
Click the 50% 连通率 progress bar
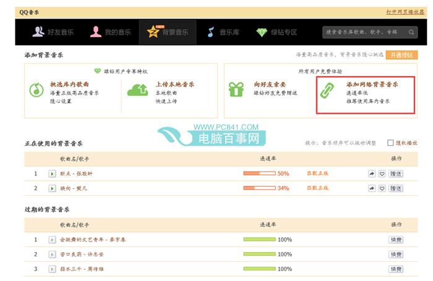259,174
